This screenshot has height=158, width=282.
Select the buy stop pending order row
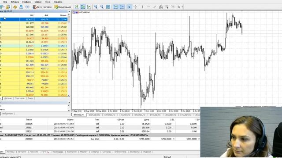point(100,139)
